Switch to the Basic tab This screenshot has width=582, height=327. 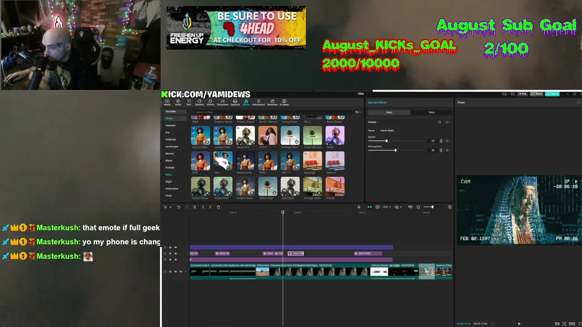[389, 112]
